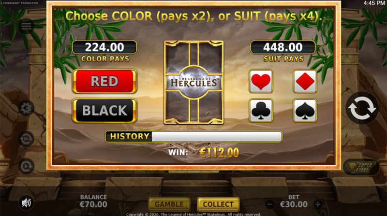Choose the clubs suit card
The height and width of the screenshot is (216, 387).
tap(261, 111)
